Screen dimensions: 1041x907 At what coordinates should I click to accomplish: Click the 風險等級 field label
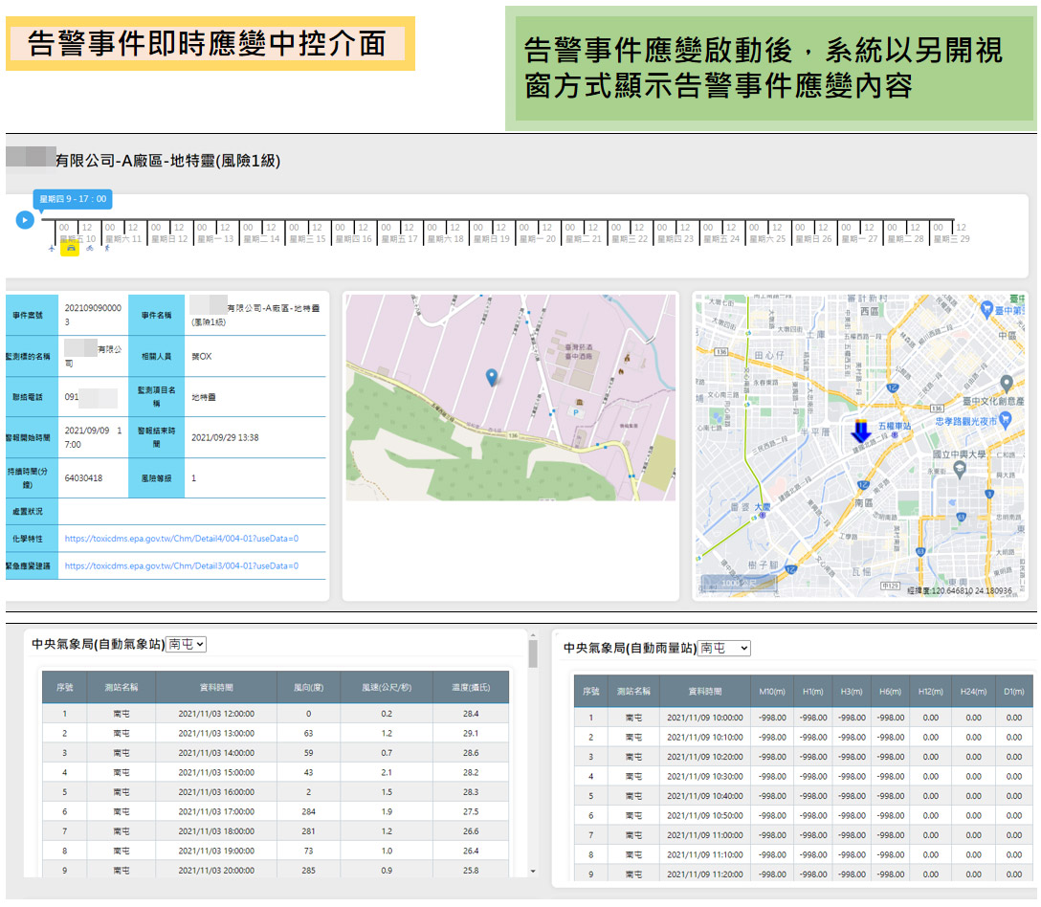(x=157, y=478)
